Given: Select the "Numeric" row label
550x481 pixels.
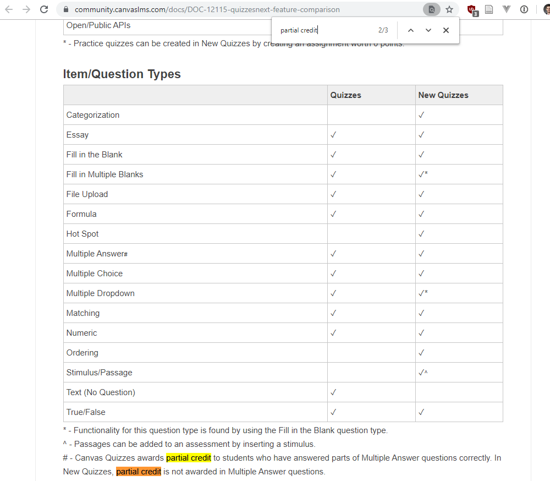Looking at the screenshot, I should pos(81,333).
